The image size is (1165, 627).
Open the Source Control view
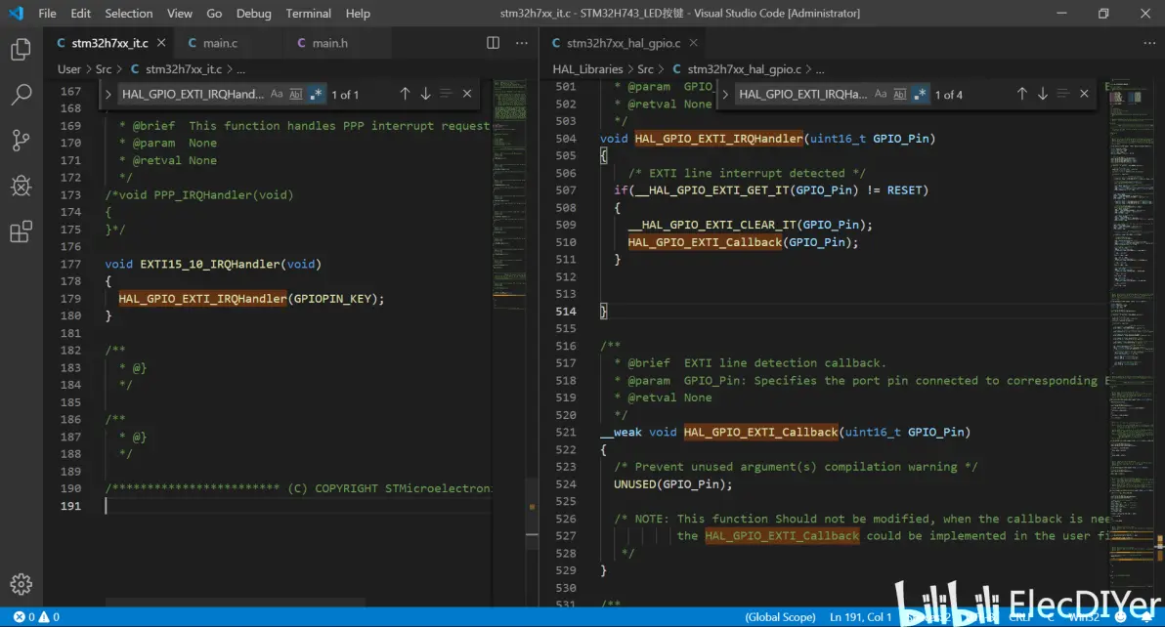tap(21, 141)
